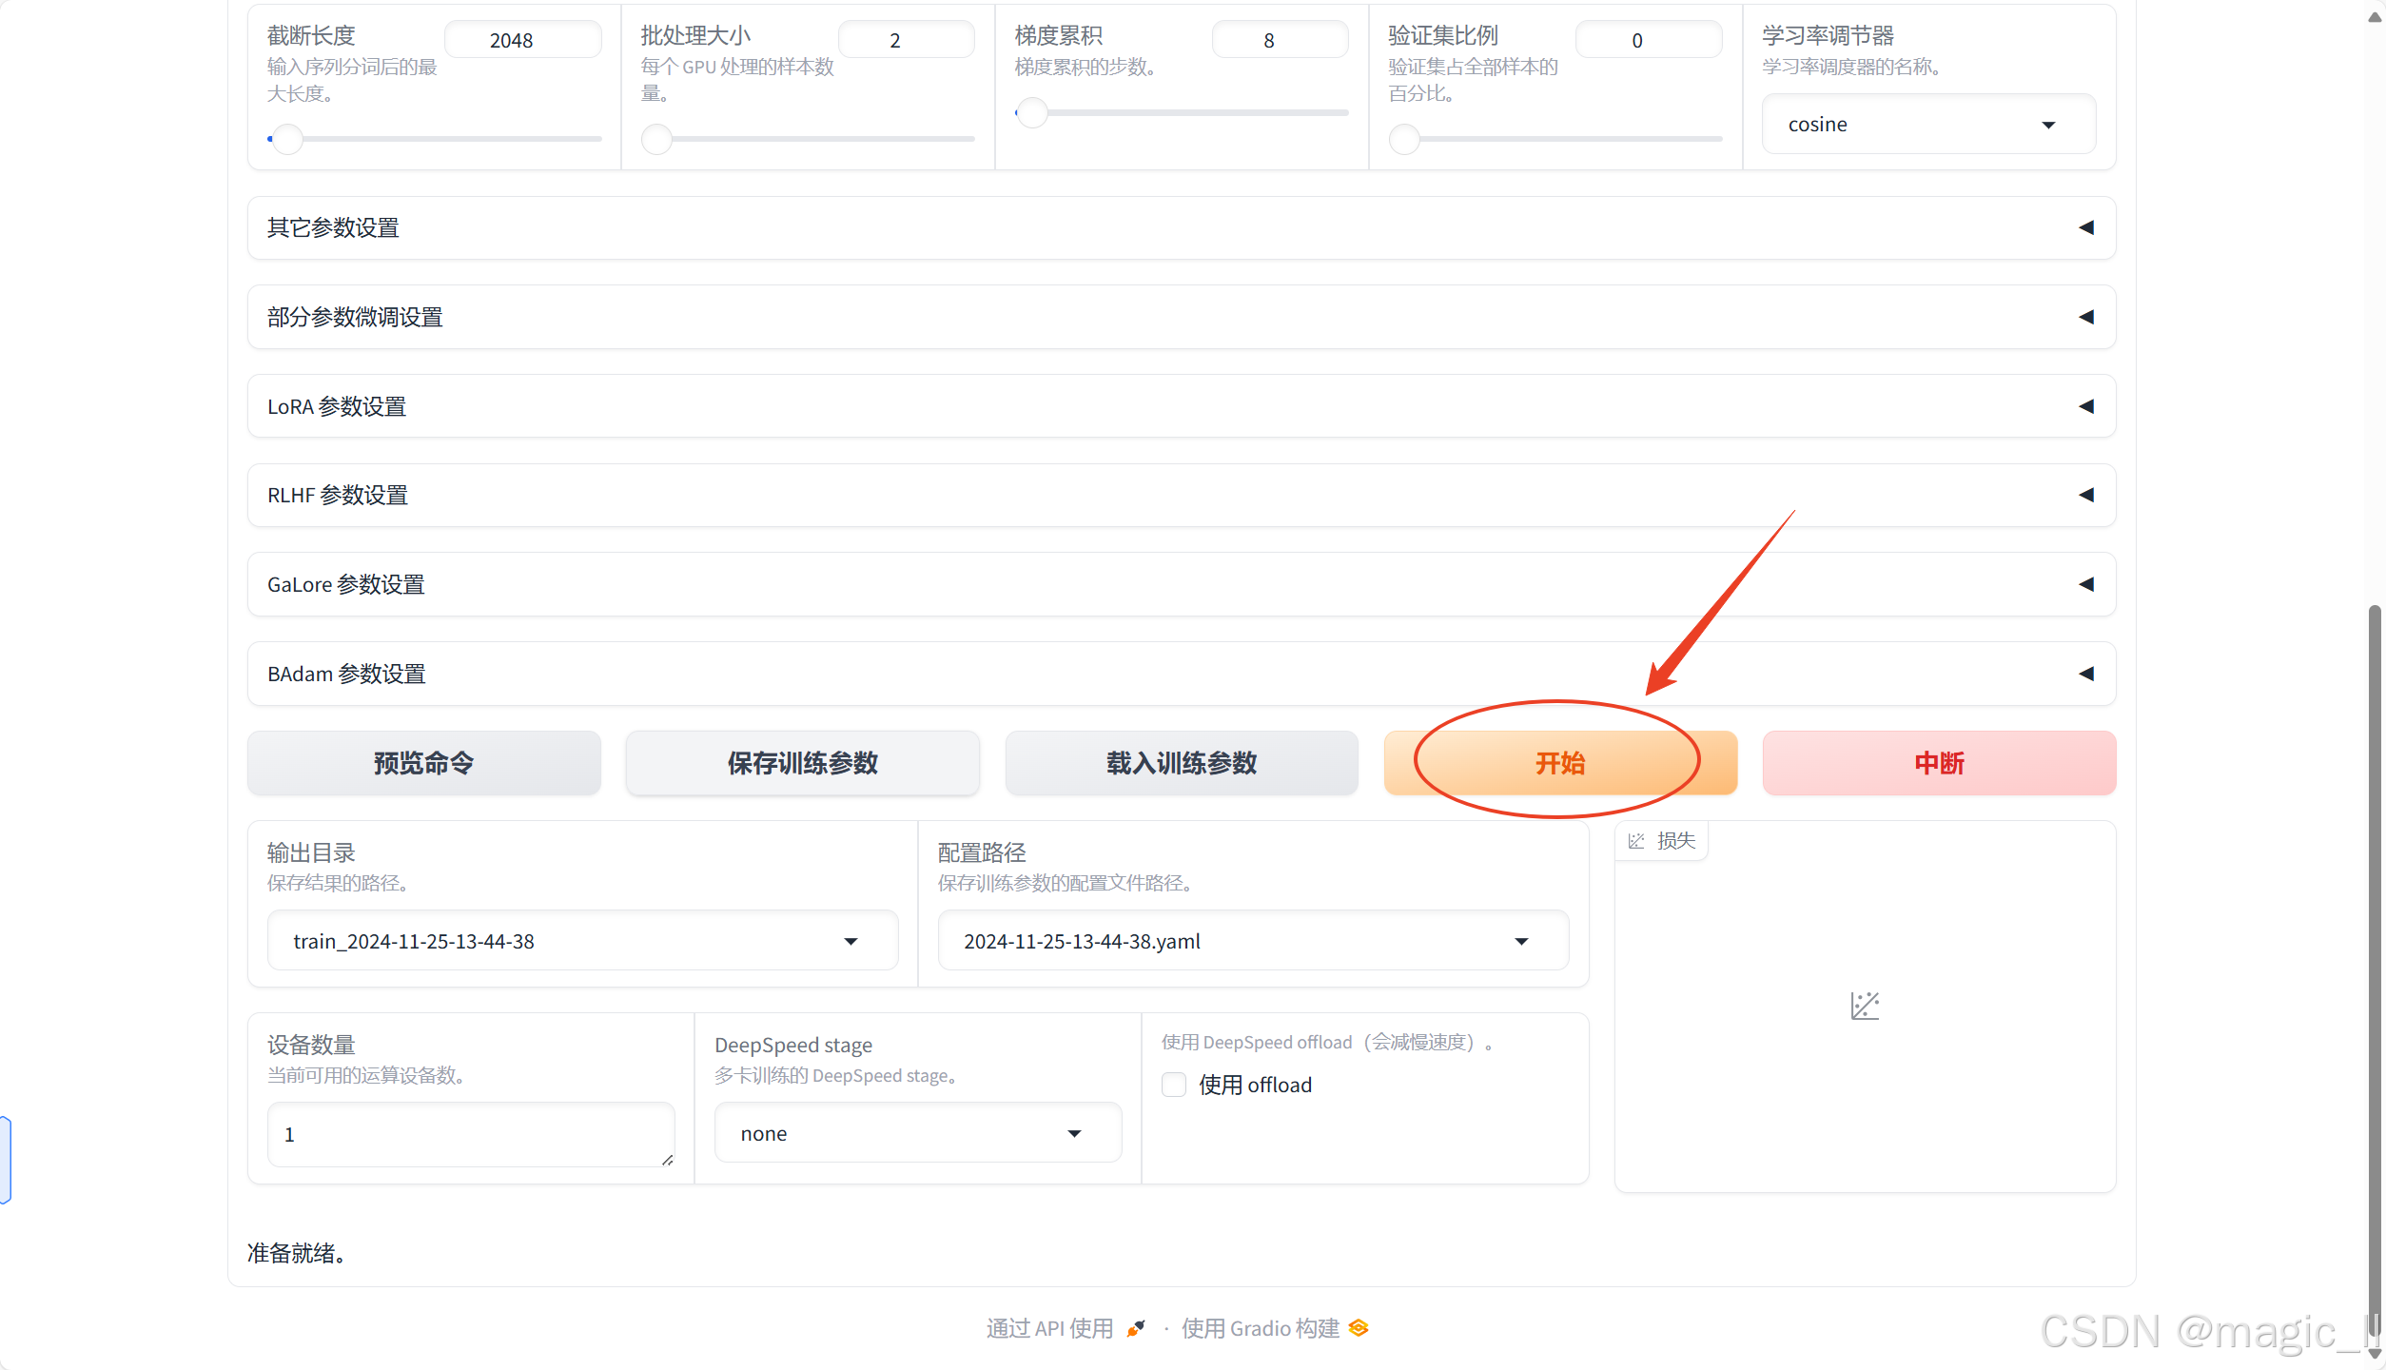The width and height of the screenshot is (2386, 1370).
Task: Click the 批处理大小 number field showing 2
Action: pyautogui.click(x=906, y=40)
